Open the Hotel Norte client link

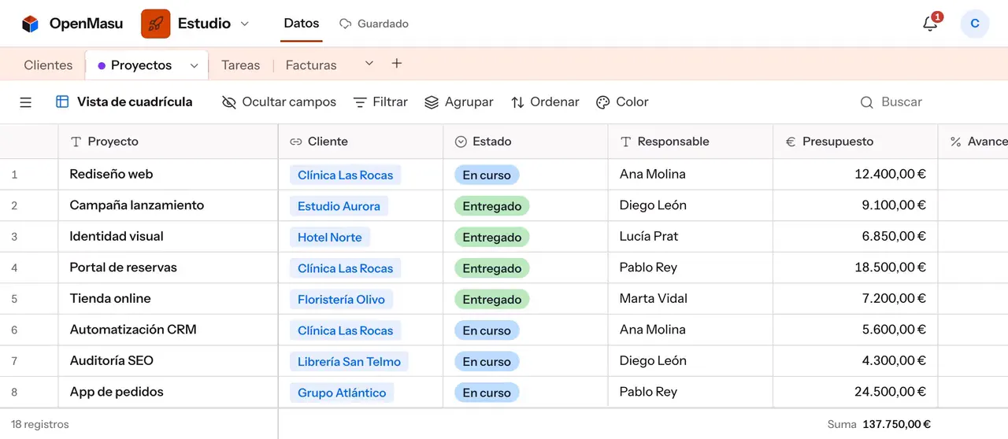329,237
